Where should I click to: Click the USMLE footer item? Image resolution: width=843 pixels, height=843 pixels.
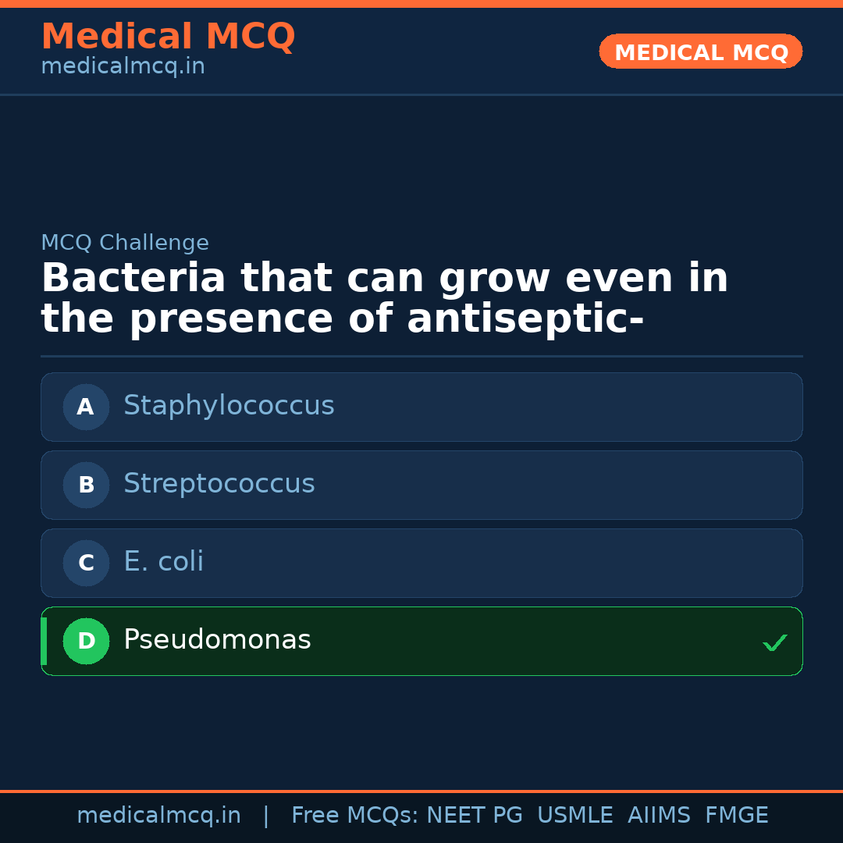[575, 814]
